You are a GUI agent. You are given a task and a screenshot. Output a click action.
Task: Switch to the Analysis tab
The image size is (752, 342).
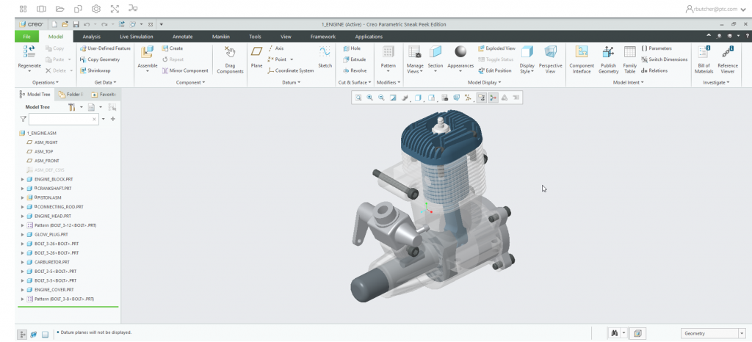pyautogui.click(x=92, y=37)
